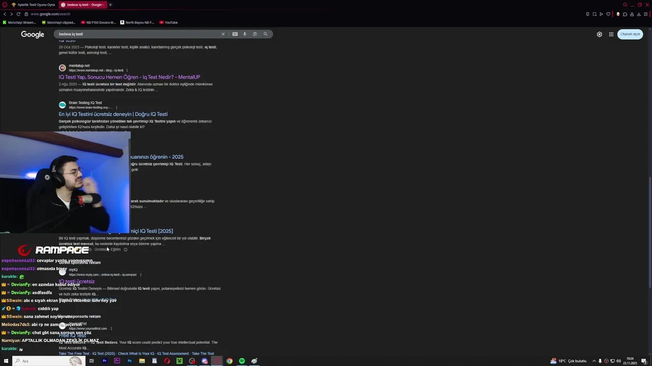The width and height of the screenshot is (652, 366).
Task: Open the North Bayou NB bookmark
Action: (x=138, y=22)
